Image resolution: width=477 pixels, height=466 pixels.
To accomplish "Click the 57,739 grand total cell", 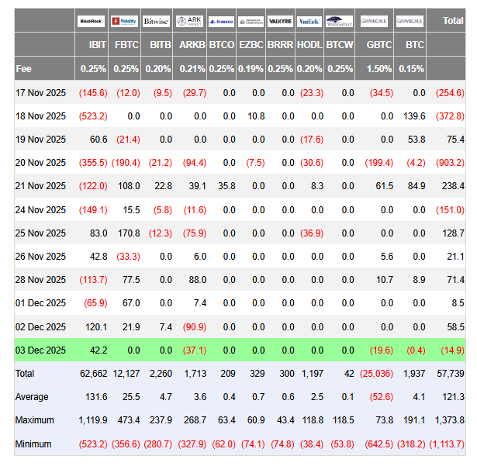I will (450, 374).
